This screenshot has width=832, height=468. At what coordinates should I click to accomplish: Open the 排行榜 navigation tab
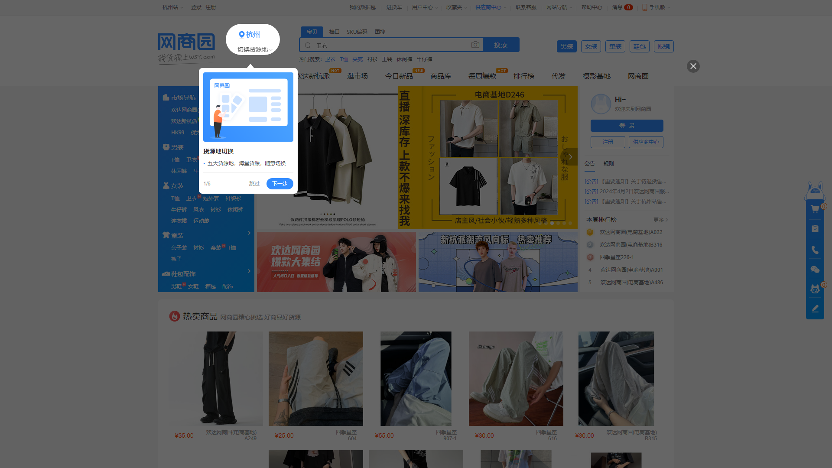523,76
